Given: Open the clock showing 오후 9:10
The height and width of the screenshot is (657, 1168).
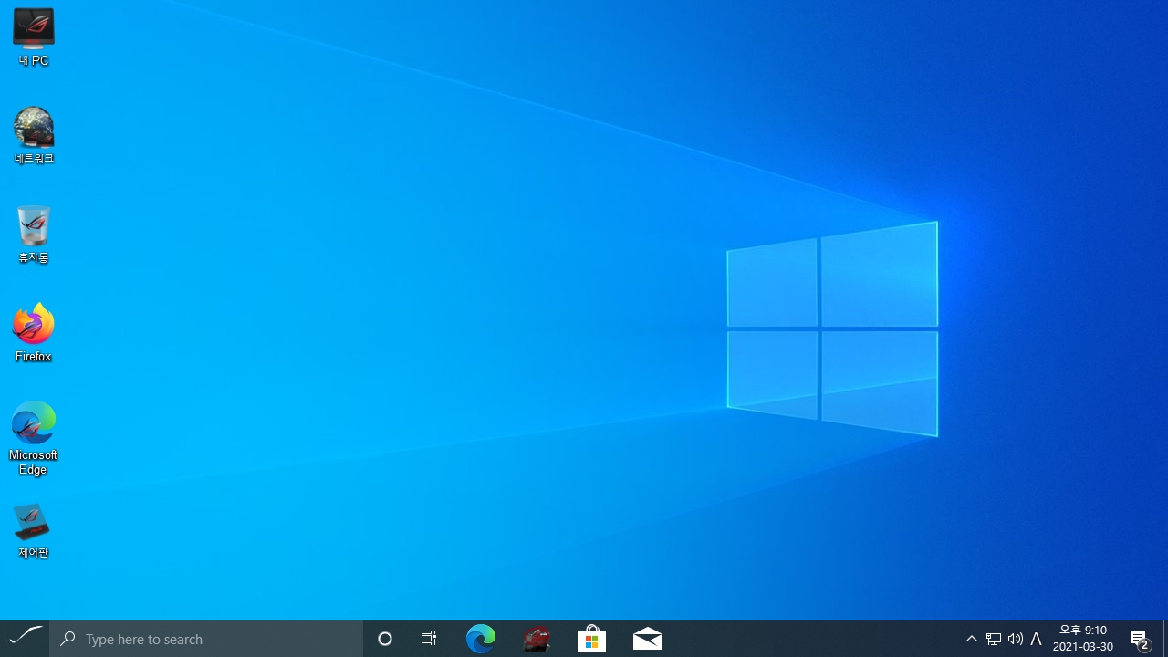Looking at the screenshot, I should pyautogui.click(x=1083, y=639).
